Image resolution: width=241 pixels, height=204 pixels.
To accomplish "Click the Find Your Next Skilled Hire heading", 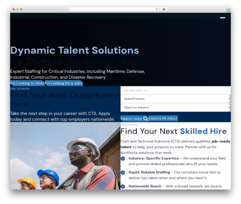I will click(174, 131).
